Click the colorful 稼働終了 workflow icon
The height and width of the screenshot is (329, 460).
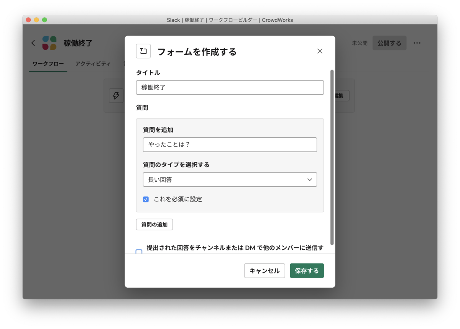(49, 43)
